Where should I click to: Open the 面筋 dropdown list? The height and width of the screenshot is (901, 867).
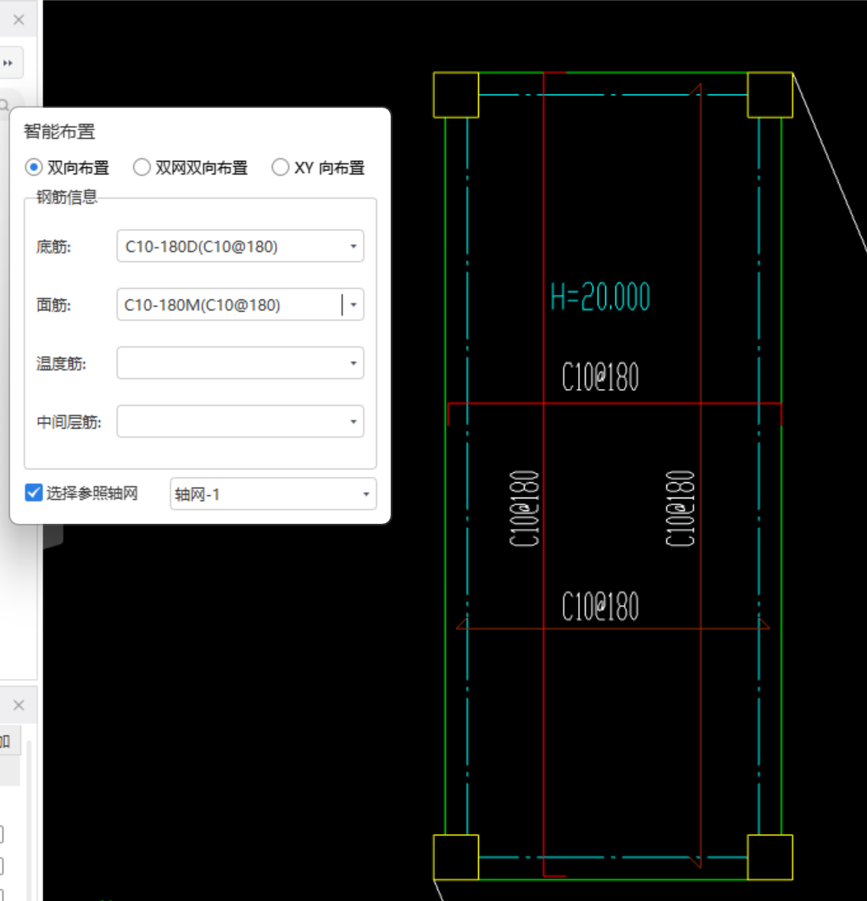pos(353,303)
